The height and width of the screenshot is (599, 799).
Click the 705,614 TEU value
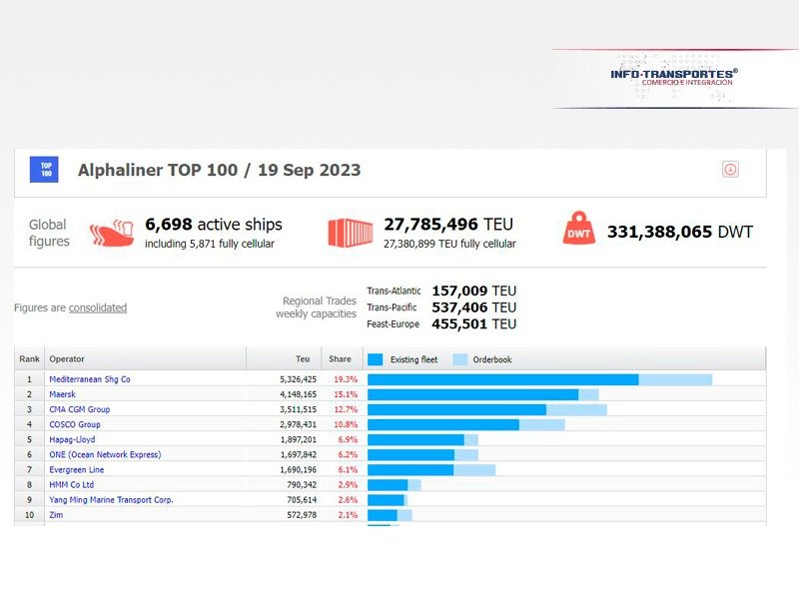coord(302,500)
